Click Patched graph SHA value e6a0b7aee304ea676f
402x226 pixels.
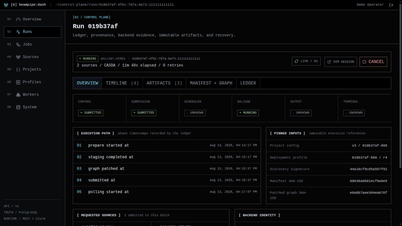[x=368, y=193]
